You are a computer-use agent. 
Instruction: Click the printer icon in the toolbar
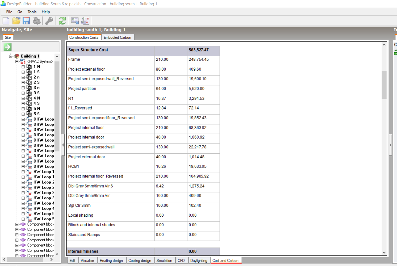pos(36,21)
